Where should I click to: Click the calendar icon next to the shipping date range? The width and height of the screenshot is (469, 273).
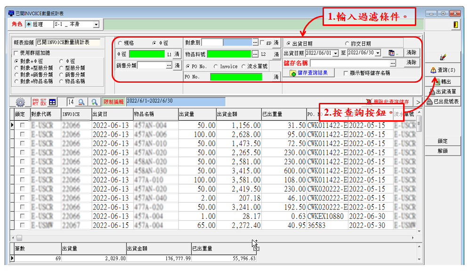coord(391,53)
